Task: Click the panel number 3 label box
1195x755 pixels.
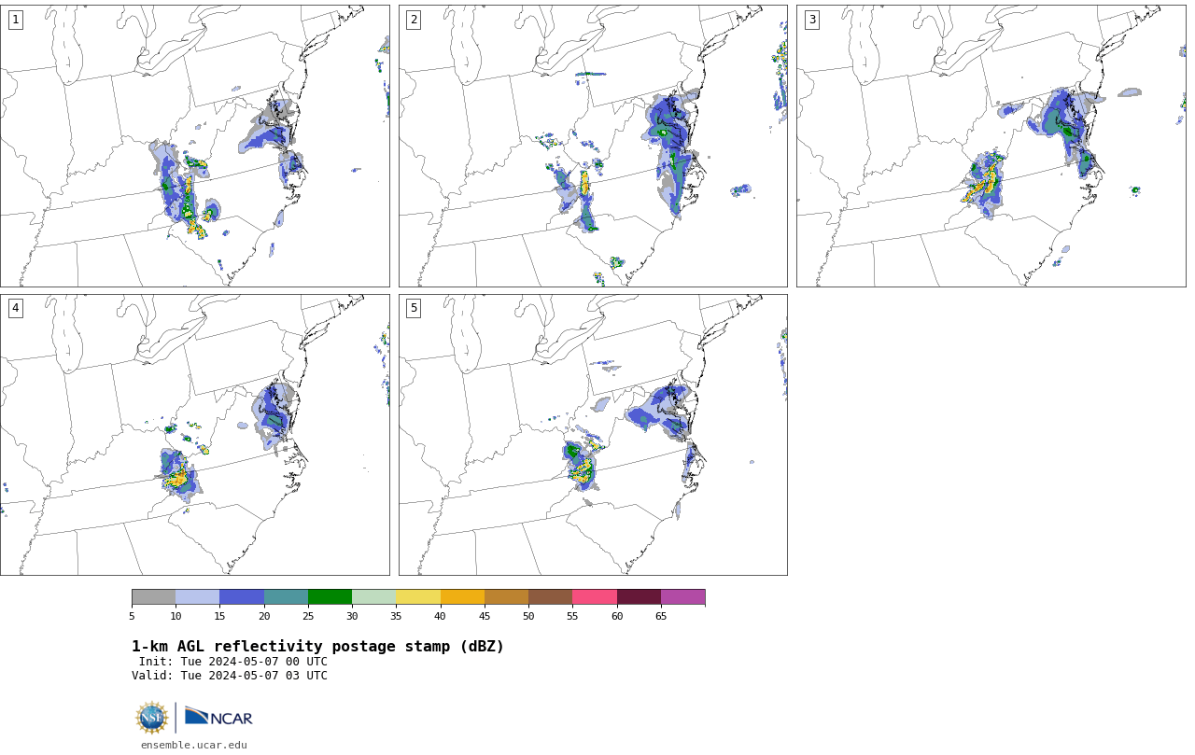Action: click(x=811, y=20)
